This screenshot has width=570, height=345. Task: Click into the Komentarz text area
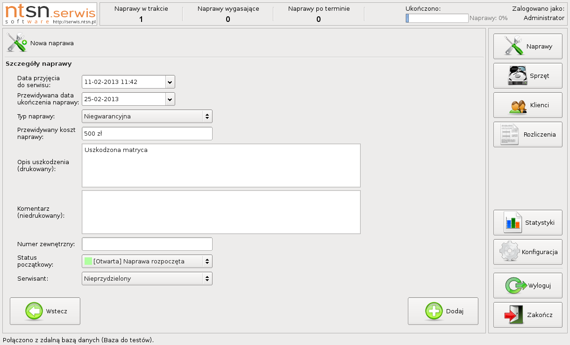click(221, 212)
